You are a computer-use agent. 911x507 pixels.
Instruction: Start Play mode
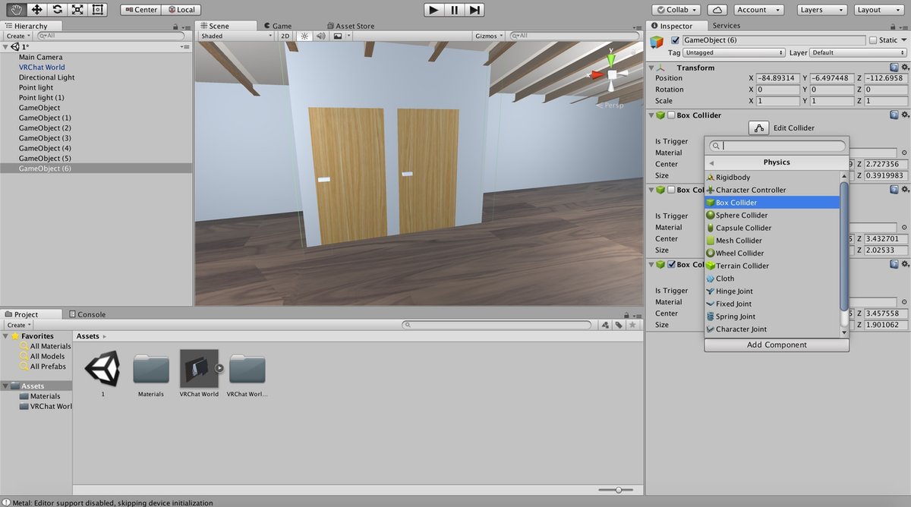click(433, 10)
